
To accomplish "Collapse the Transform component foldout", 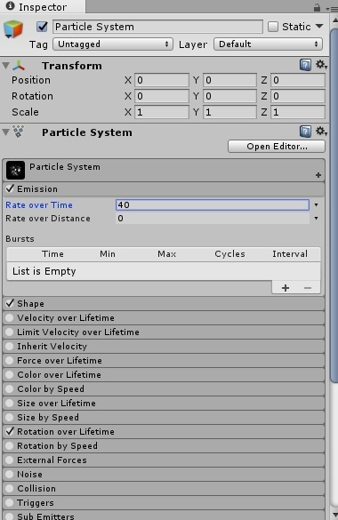I will tap(5, 65).
